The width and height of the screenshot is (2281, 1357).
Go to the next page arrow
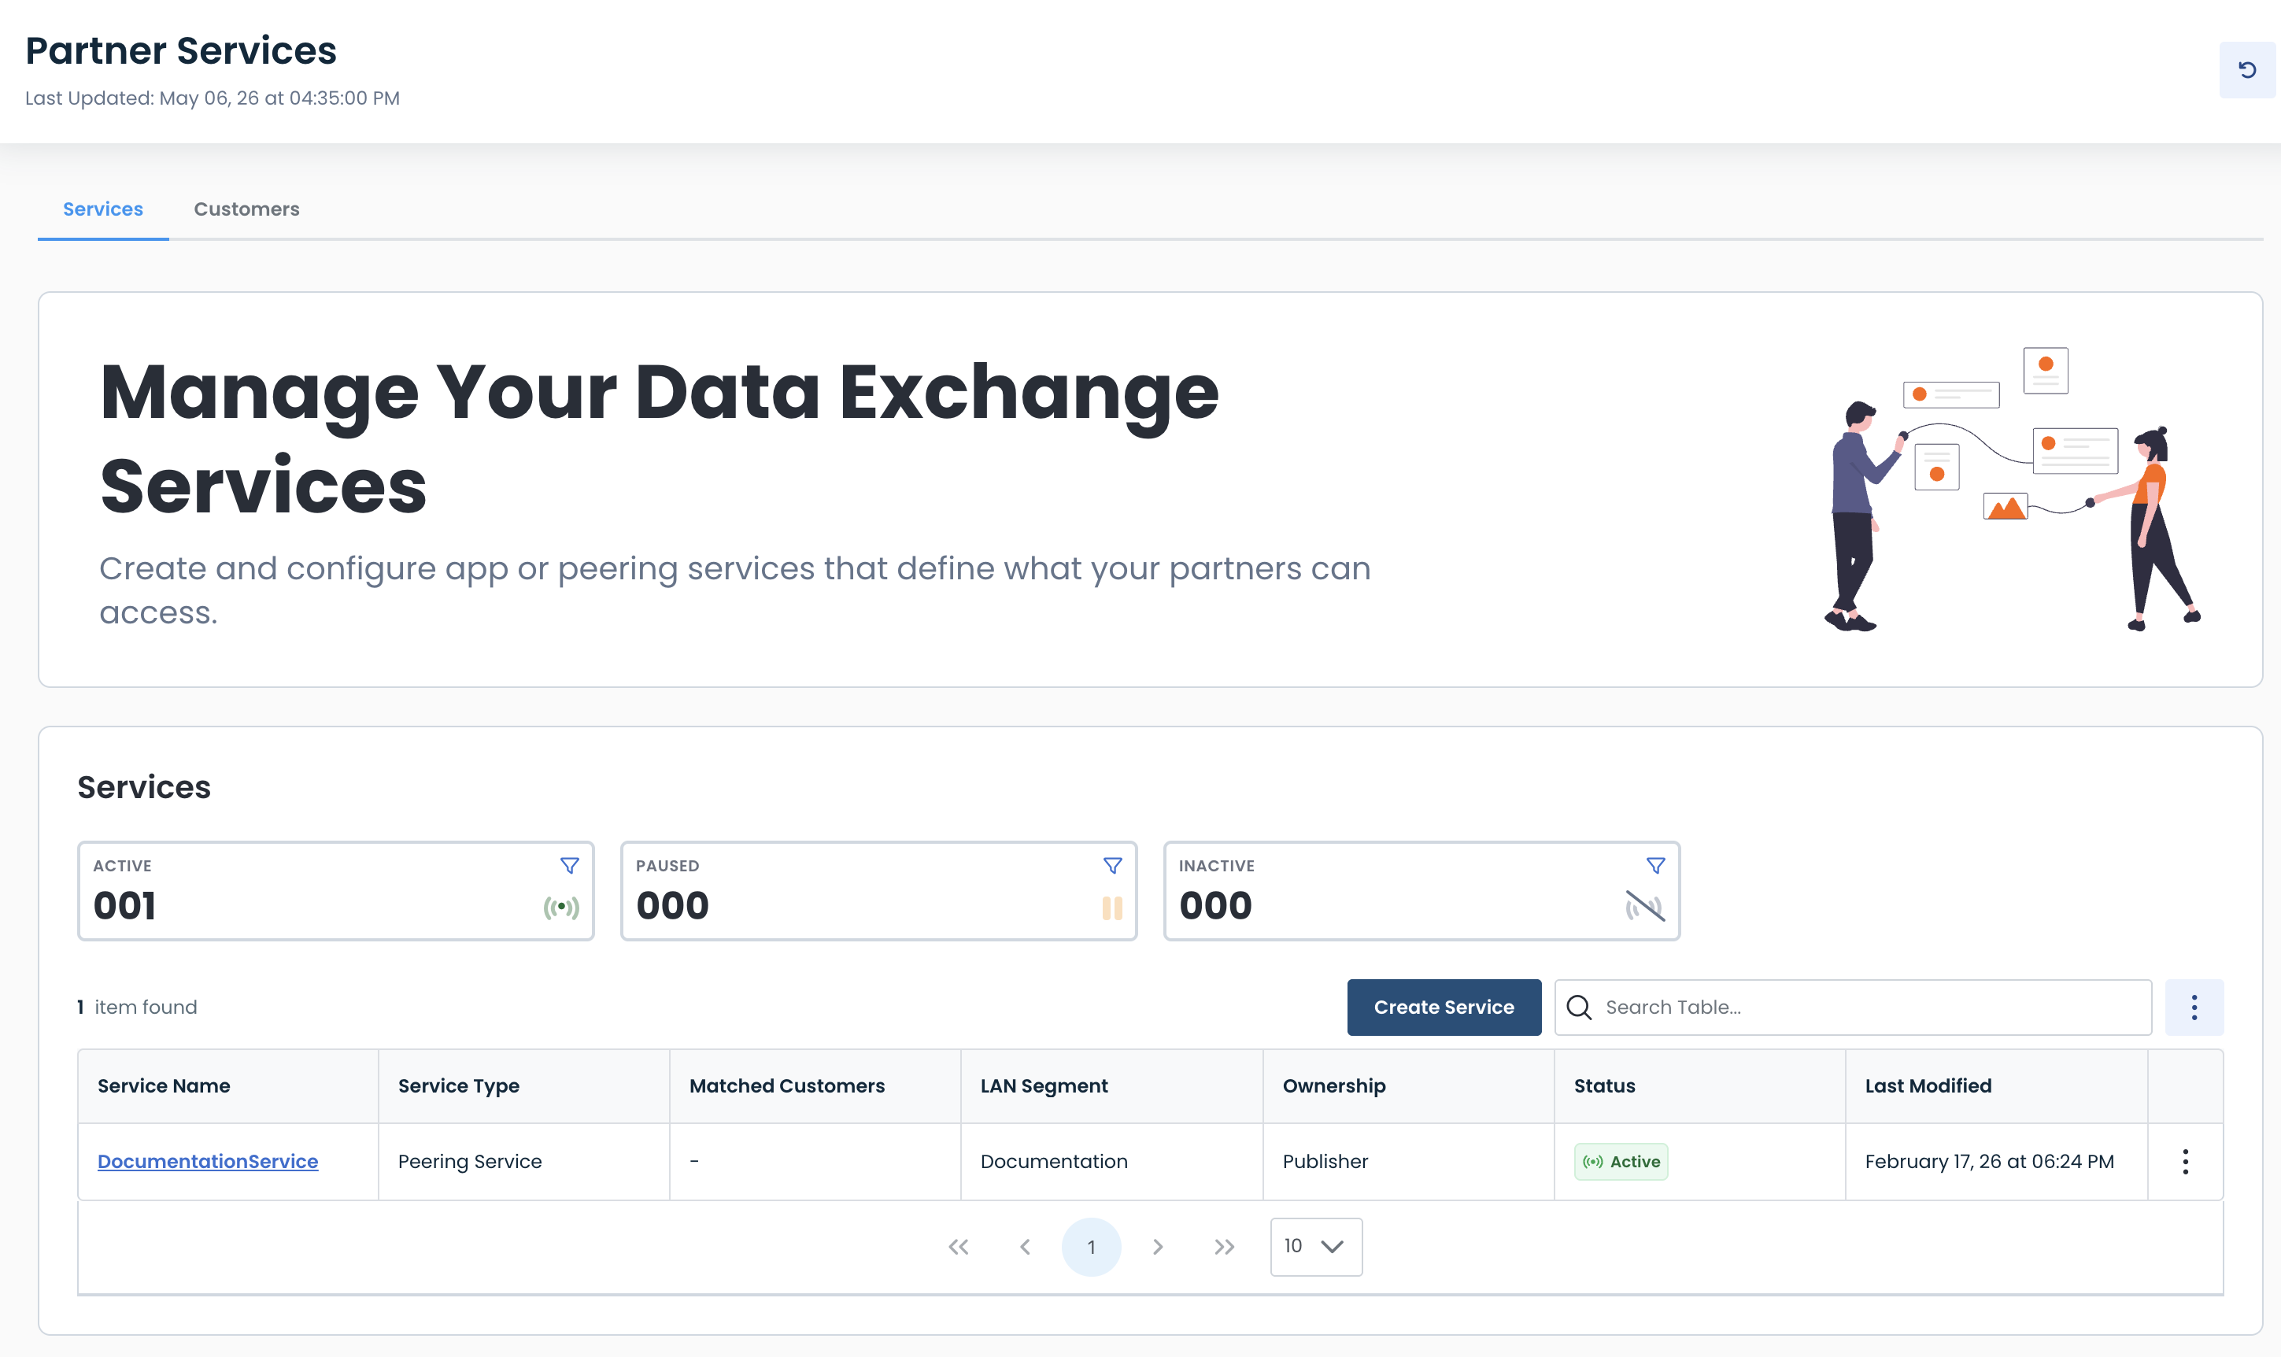[1157, 1246]
